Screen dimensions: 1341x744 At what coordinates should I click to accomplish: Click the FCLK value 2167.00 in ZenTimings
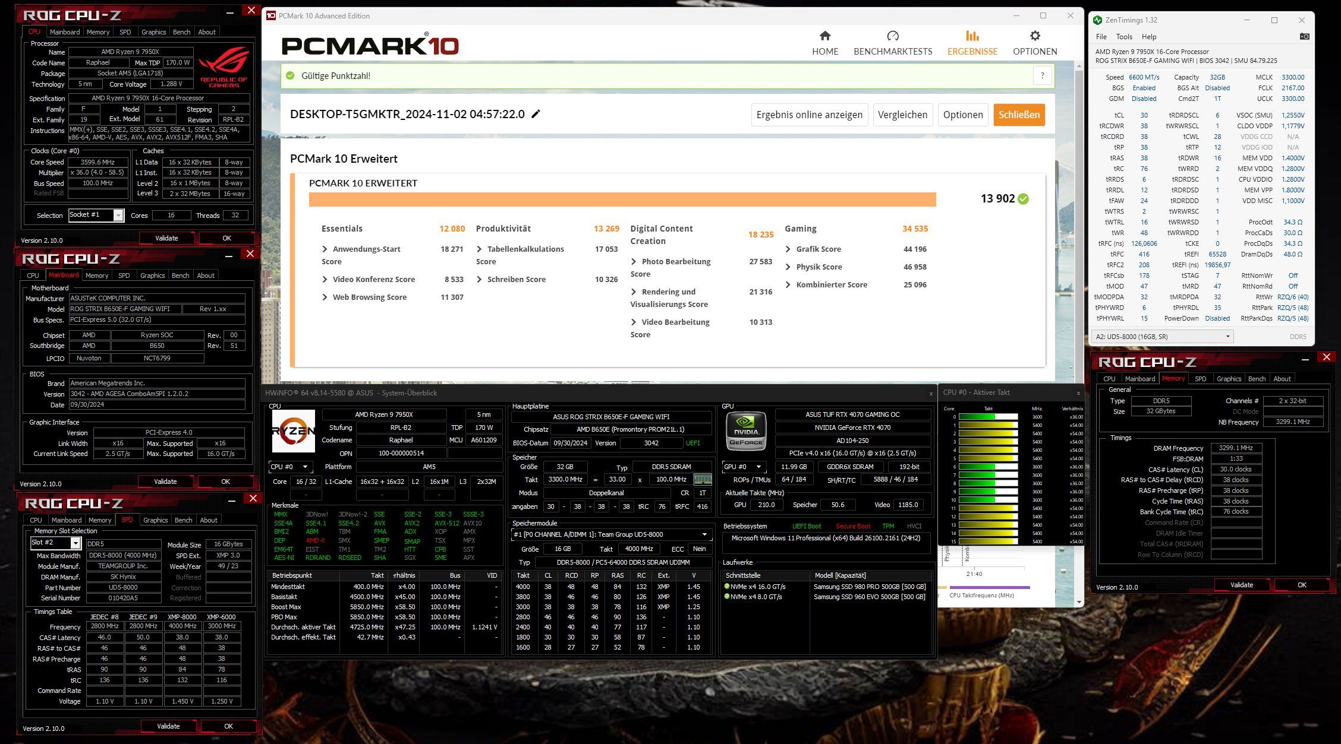1293,88
